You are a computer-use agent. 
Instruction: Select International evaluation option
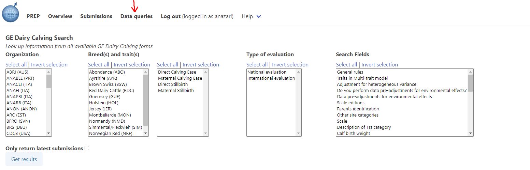click(x=271, y=78)
